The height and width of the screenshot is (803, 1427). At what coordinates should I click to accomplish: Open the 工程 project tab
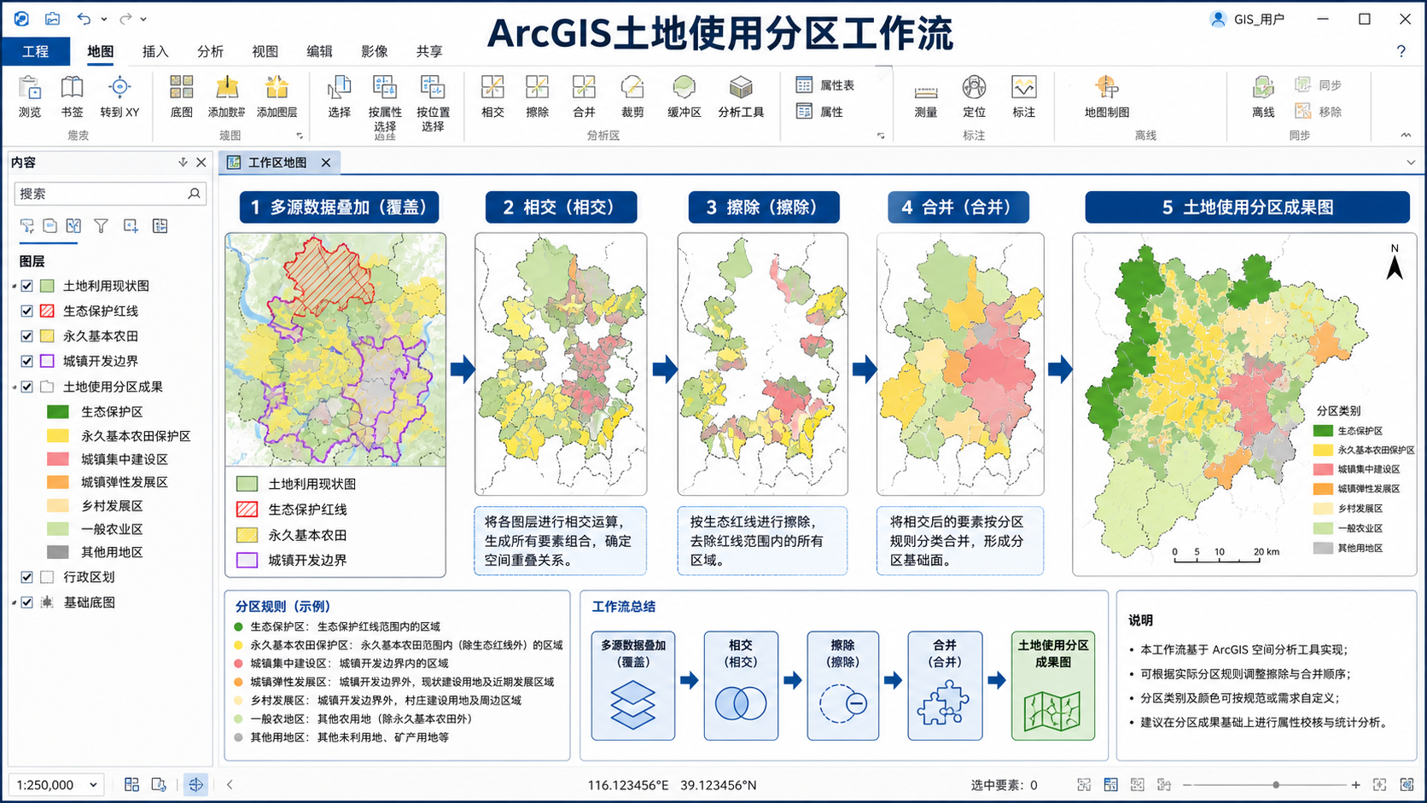35,51
